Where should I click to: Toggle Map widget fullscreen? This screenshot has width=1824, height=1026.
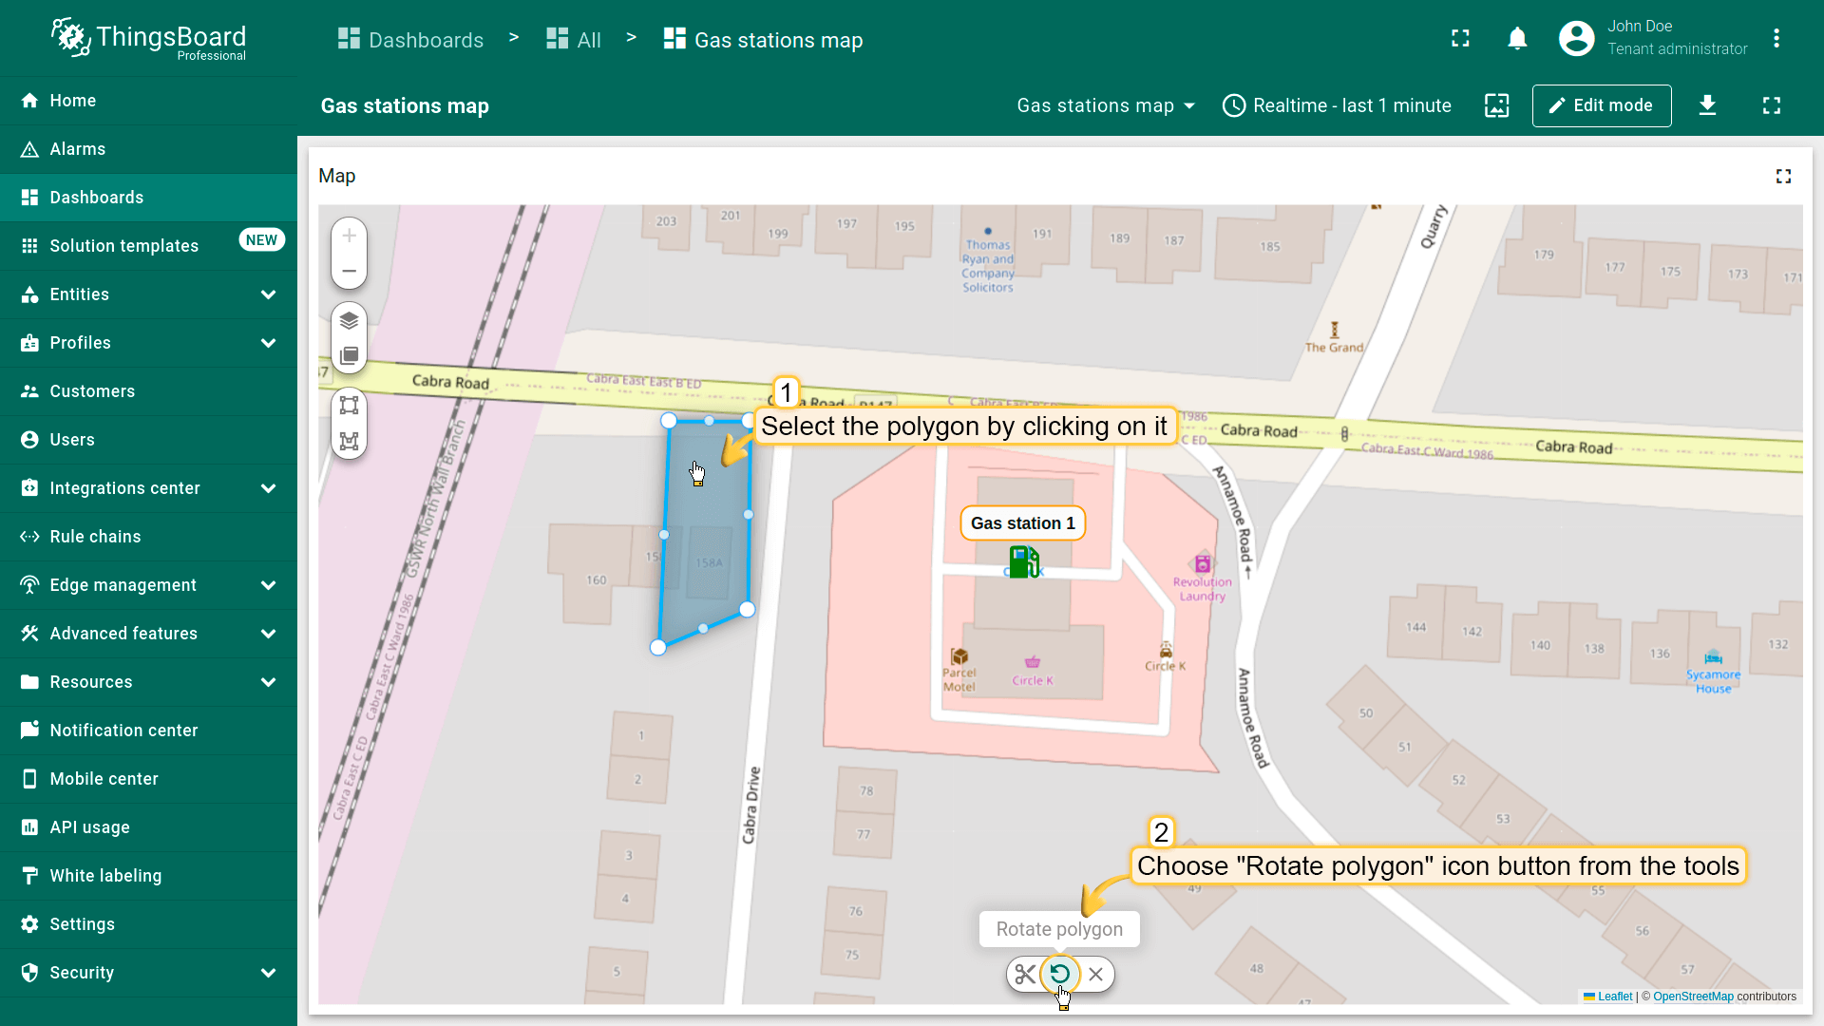1783,177
